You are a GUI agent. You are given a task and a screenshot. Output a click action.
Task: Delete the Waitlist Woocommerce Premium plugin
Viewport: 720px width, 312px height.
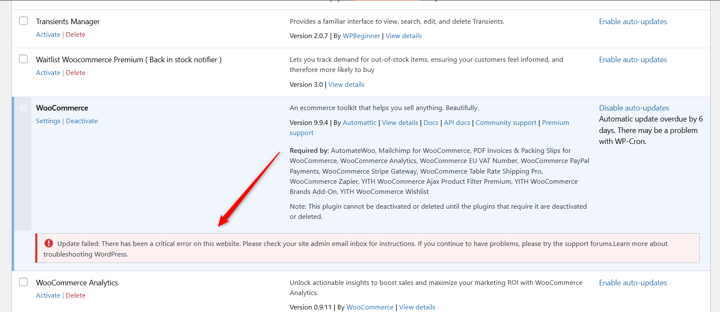point(76,73)
